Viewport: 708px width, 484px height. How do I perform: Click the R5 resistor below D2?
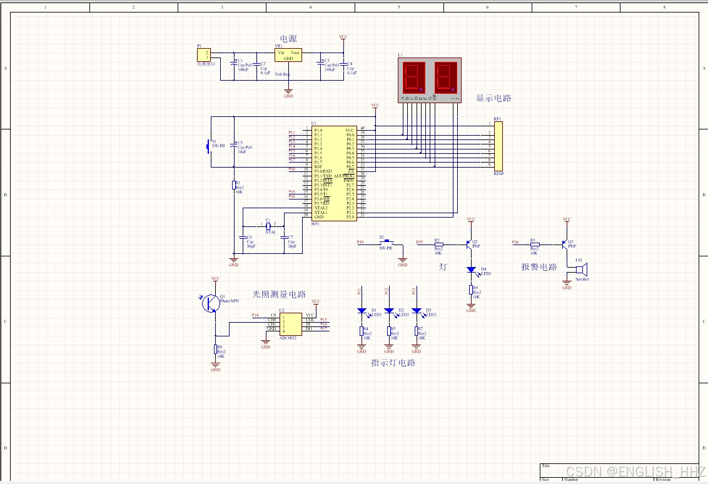(x=389, y=331)
